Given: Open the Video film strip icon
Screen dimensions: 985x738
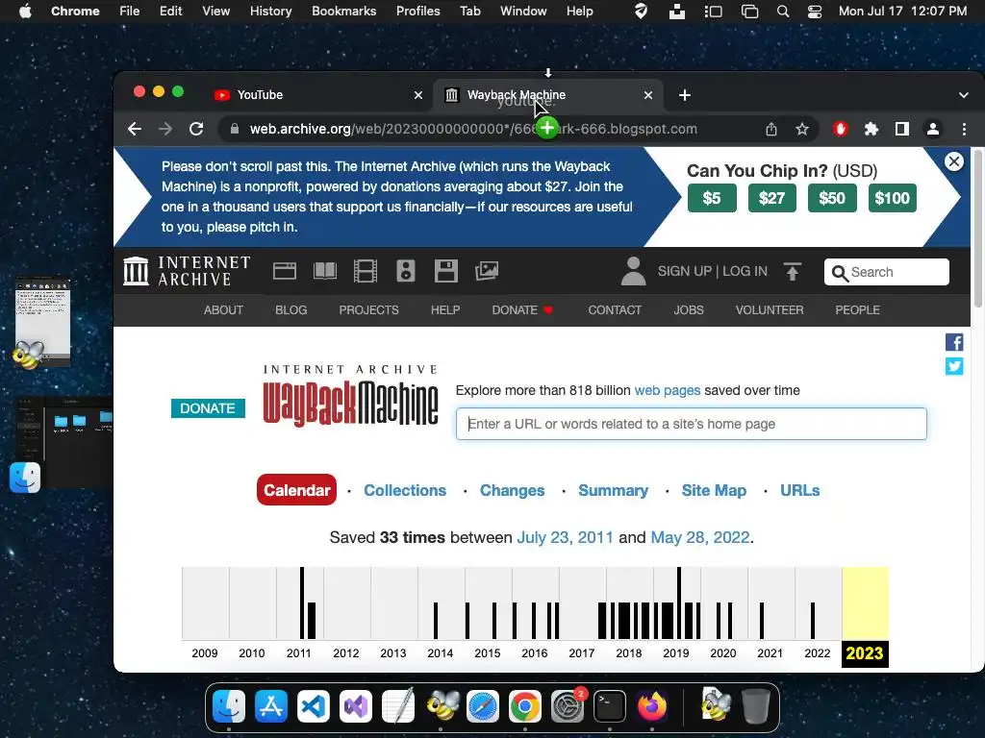Looking at the screenshot, I should [x=365, y=271].
